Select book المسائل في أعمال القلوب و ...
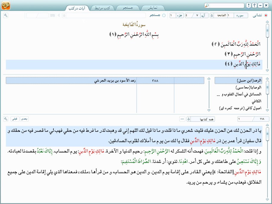 coord(238,94)
